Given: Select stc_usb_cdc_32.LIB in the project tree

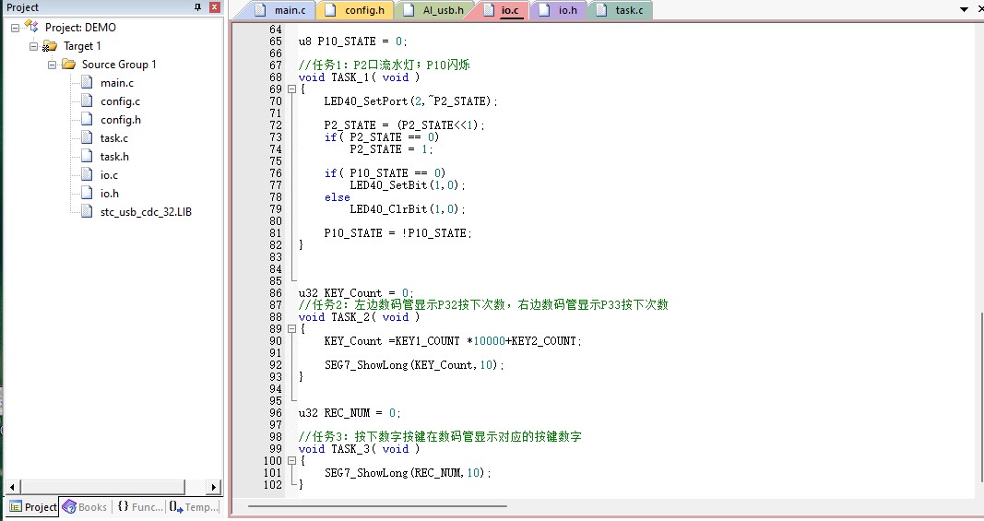Looking at the screenshot, I should point(146,212).
